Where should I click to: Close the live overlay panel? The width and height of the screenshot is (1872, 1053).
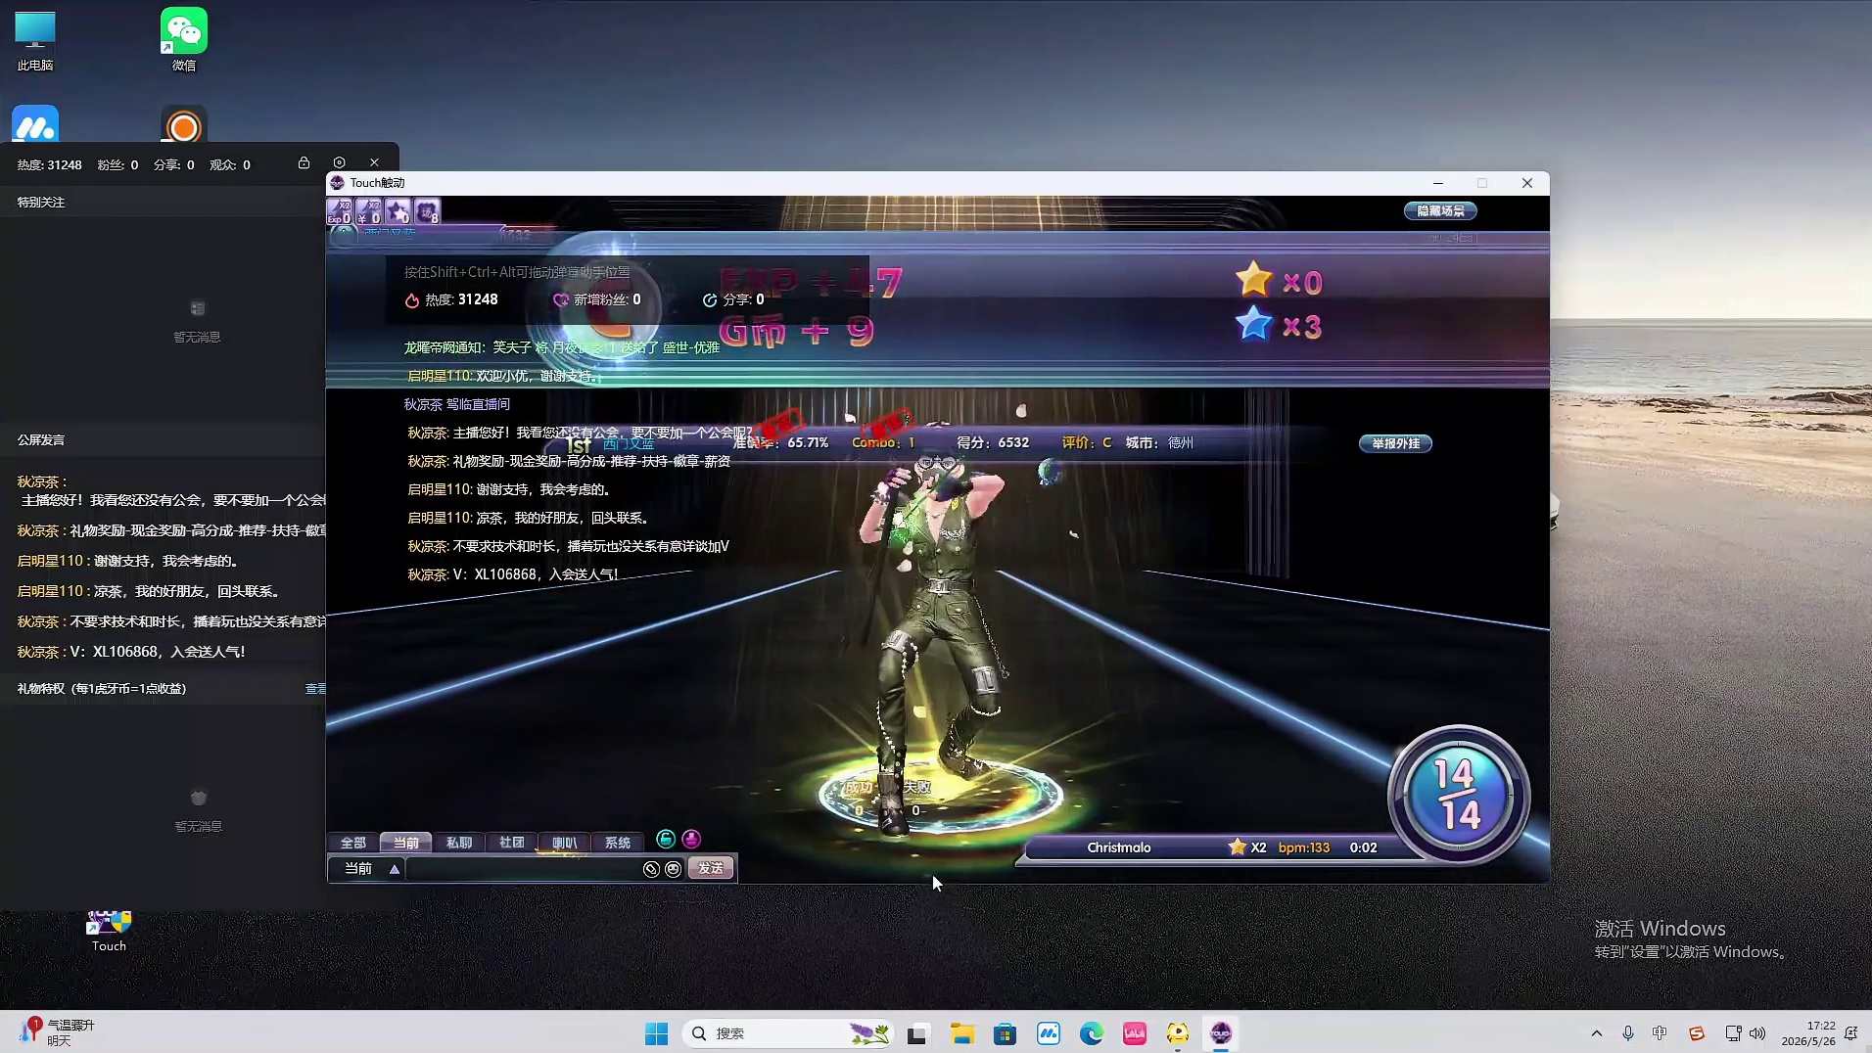[374, 162]
